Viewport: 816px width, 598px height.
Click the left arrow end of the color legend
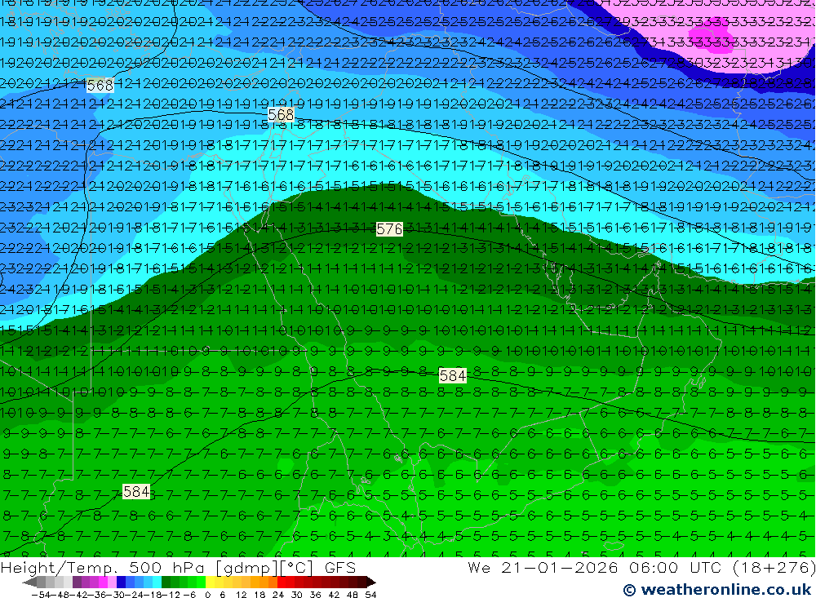(29, 582)
